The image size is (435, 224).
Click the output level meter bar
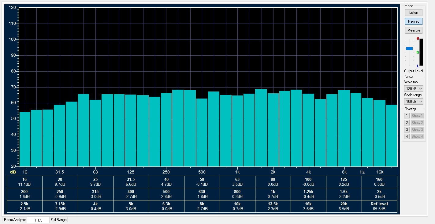pyautogui.click(x=421, y=52)
